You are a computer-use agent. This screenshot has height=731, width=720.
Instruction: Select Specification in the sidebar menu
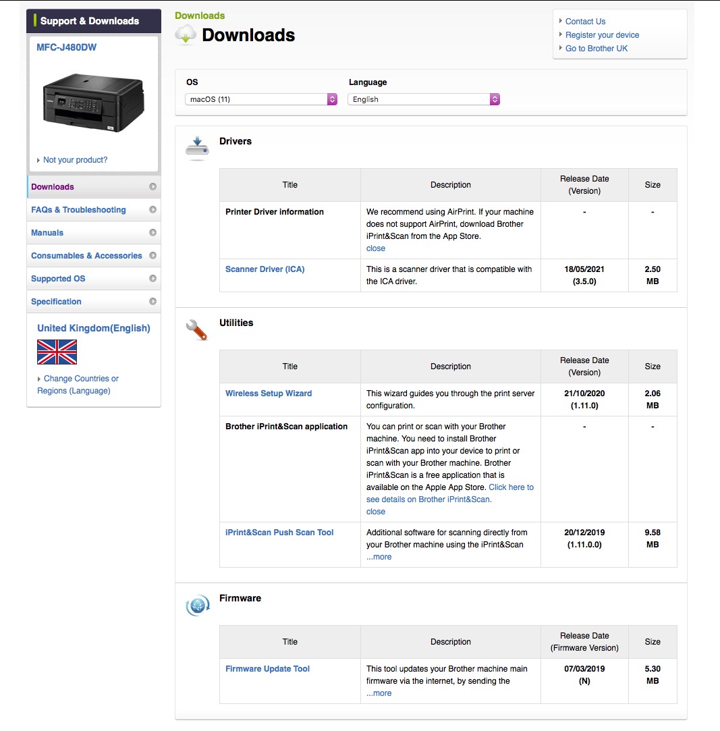pyautogui.click(x=56, y=302)
